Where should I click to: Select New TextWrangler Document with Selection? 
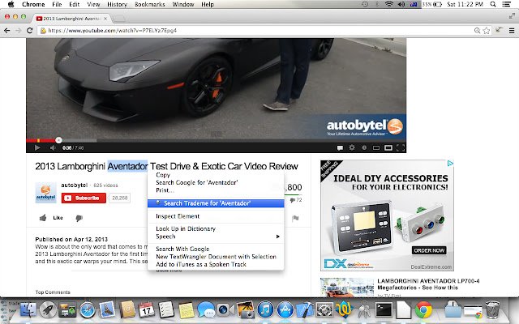[x=216, y=257]
